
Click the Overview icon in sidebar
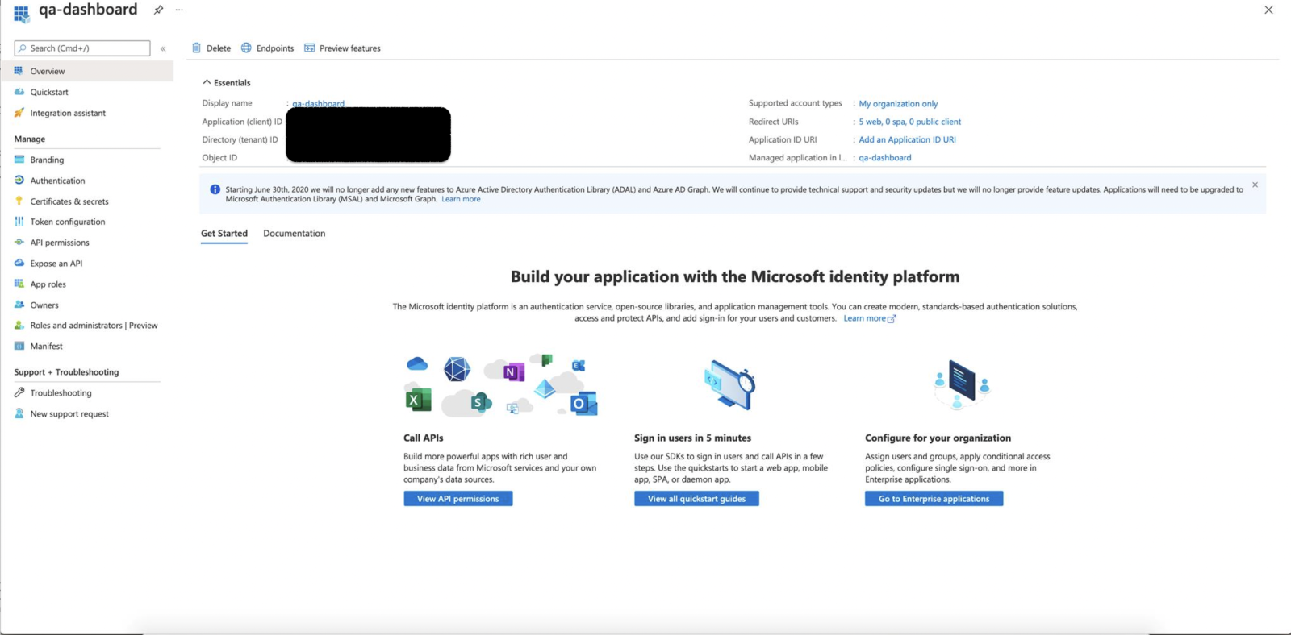[x=19, y=71]
